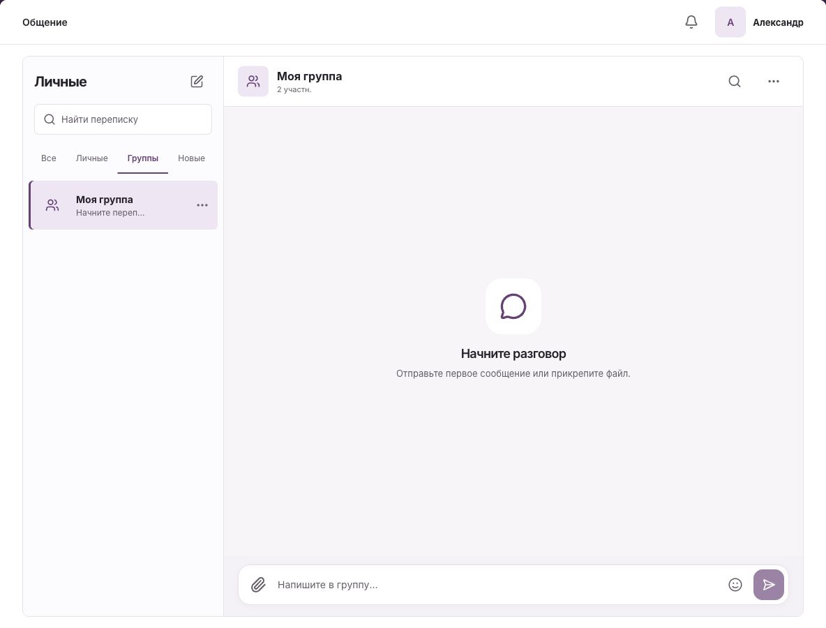Click the group icon in Моя группа row

pos(52,205)
